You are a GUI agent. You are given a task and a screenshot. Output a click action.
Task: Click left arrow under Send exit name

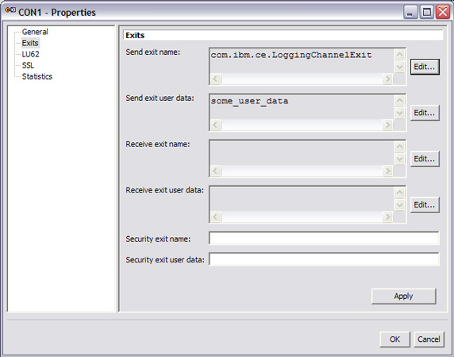pyautogui.click(x=216, y=79)
